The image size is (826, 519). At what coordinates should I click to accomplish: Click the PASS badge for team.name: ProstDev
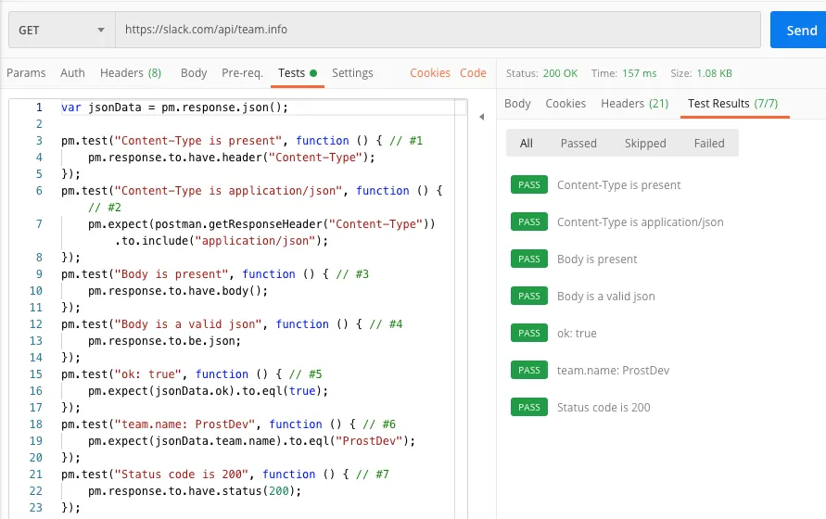[529, 370]
